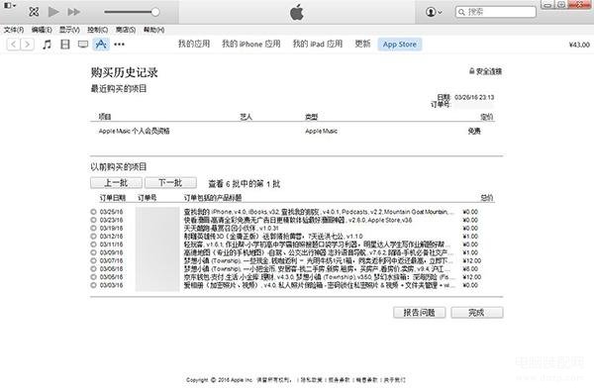Select the 03/07/16 order radio button
This screenshot has width=594, height=391.
(93, 260)
